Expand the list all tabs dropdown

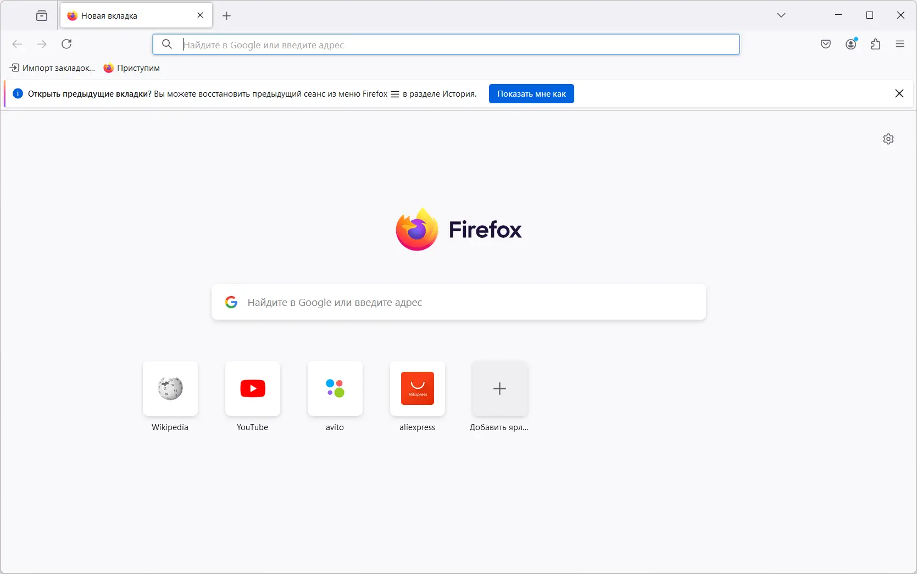(781, 15)
